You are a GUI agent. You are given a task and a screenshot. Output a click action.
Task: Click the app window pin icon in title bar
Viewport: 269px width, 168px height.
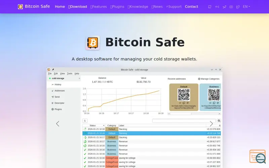point(53,70)
